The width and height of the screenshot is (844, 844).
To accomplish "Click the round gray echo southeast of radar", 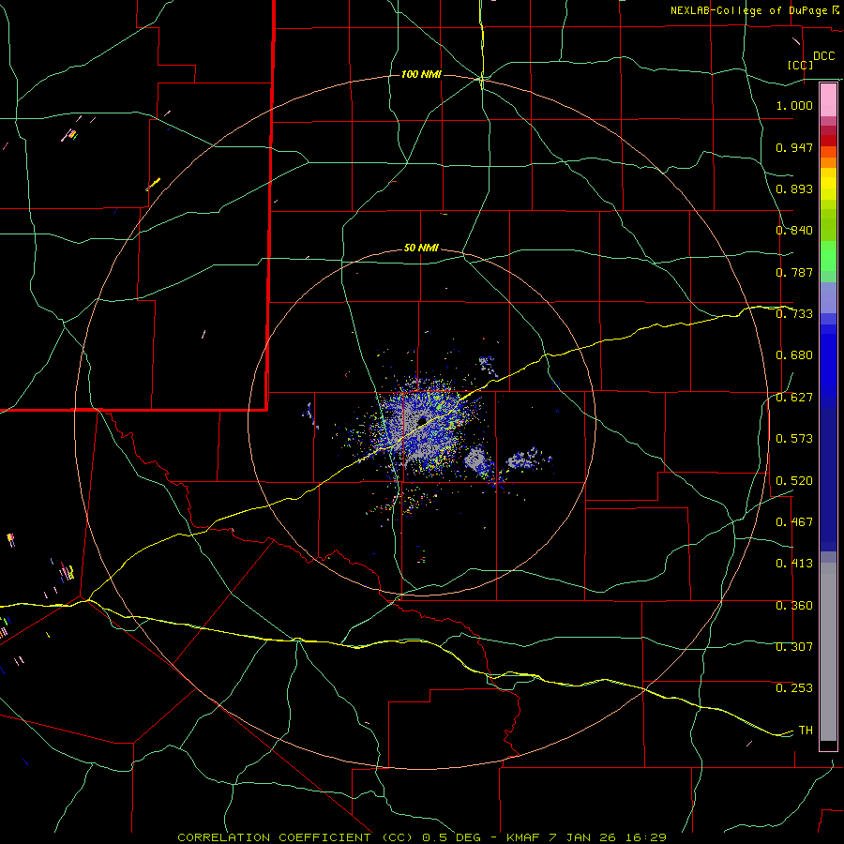I will pos(475,460).
